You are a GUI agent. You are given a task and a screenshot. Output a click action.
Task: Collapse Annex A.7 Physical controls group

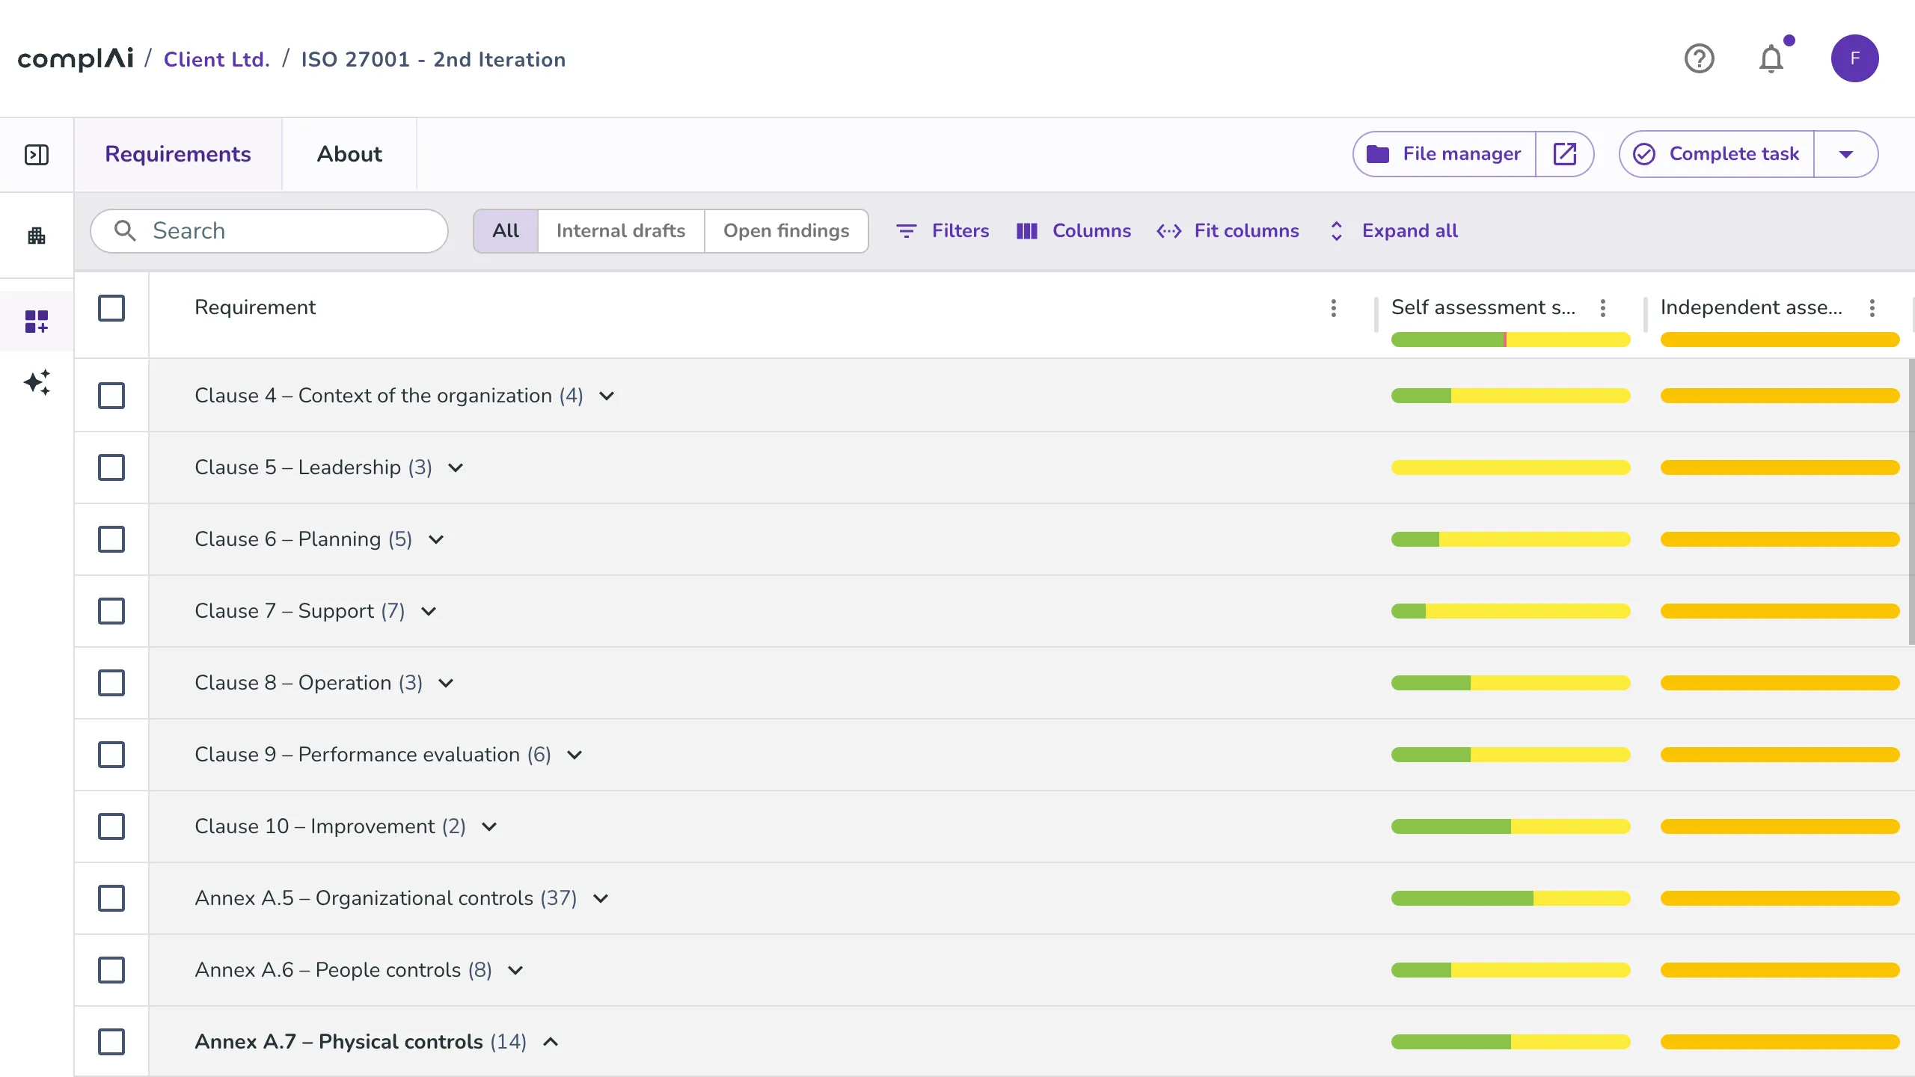tap(551, 1042)
